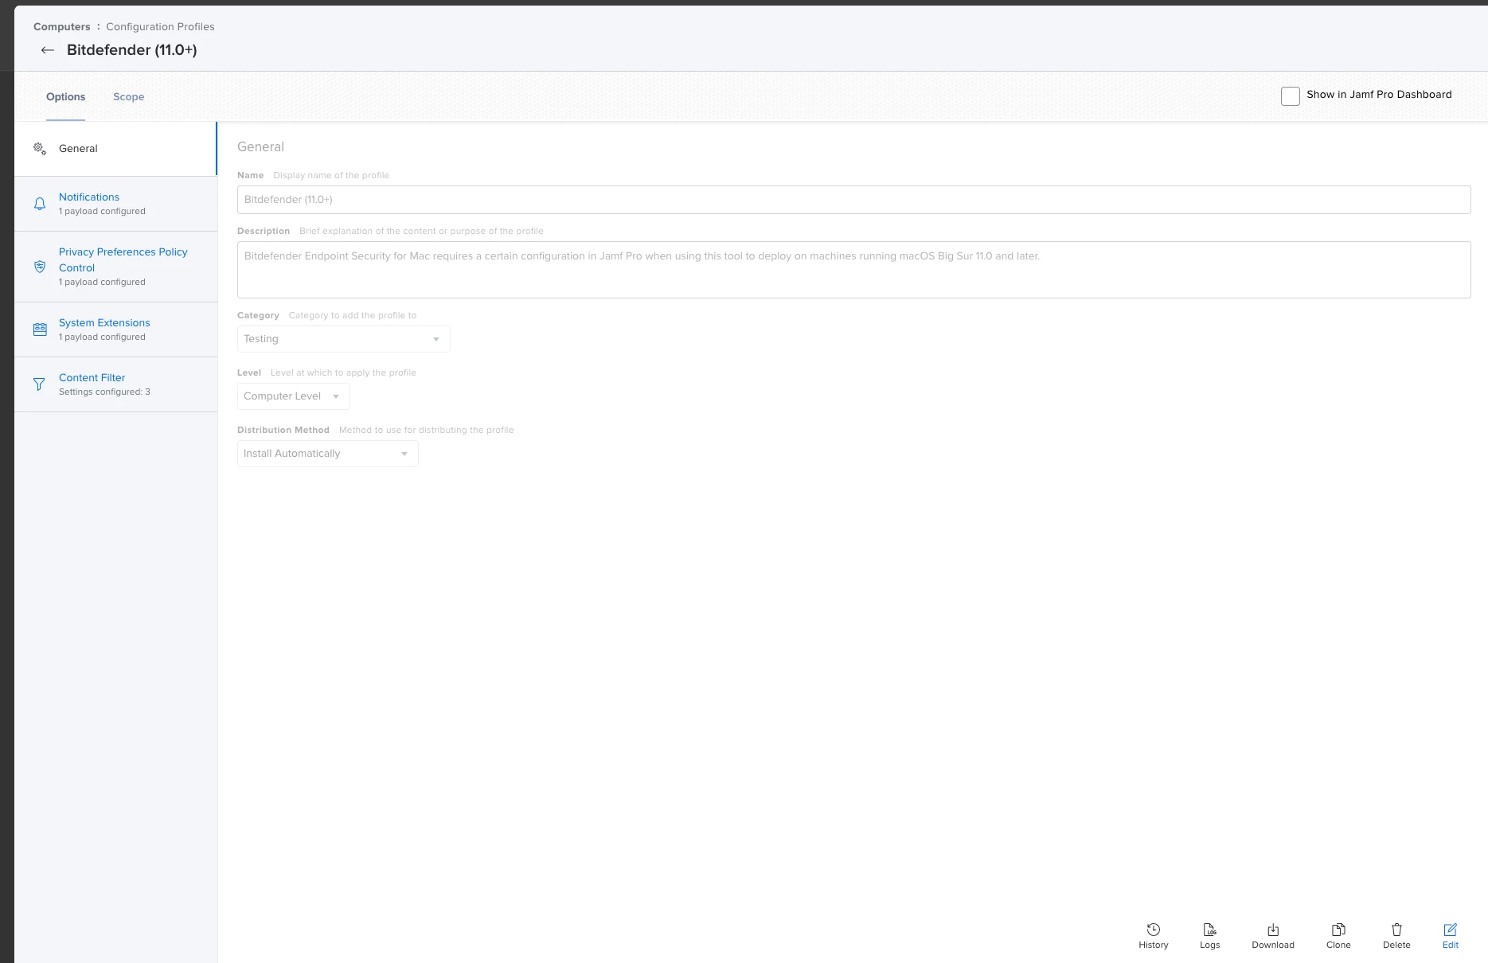The image size is (1488, 963).
Task: Click the Description text area
Action: click(853, 270)
